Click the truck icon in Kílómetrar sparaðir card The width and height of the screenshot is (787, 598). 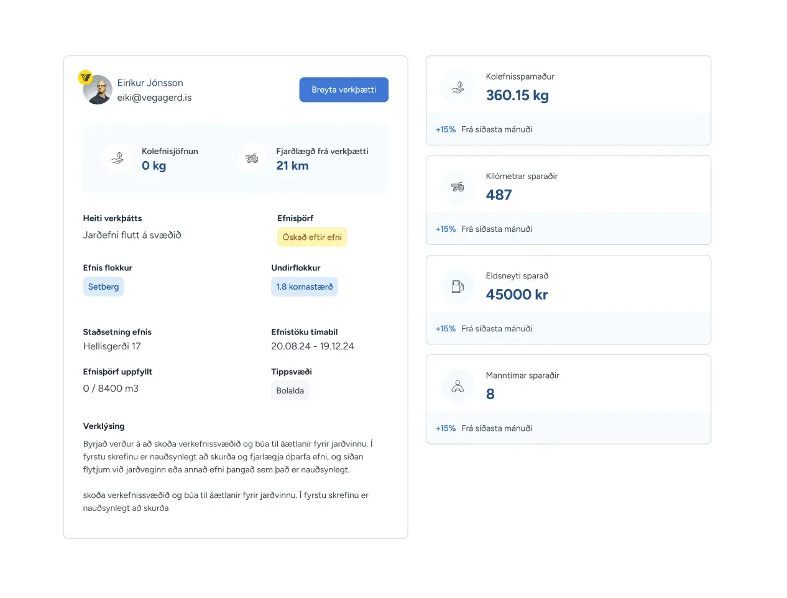pos(458,187)
